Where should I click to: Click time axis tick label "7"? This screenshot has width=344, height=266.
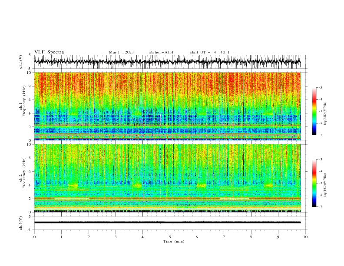(224, 237)
